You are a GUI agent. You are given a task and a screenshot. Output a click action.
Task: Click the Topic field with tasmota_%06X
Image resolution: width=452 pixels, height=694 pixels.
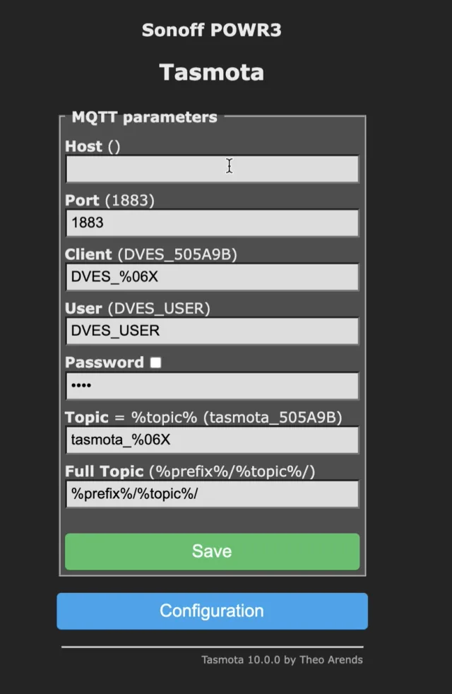[x=212, y=440]
